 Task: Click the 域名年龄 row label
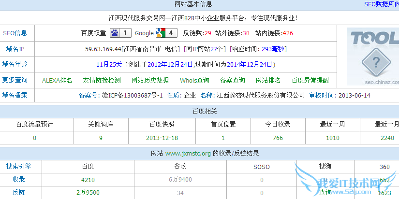[x=15, y=64]
